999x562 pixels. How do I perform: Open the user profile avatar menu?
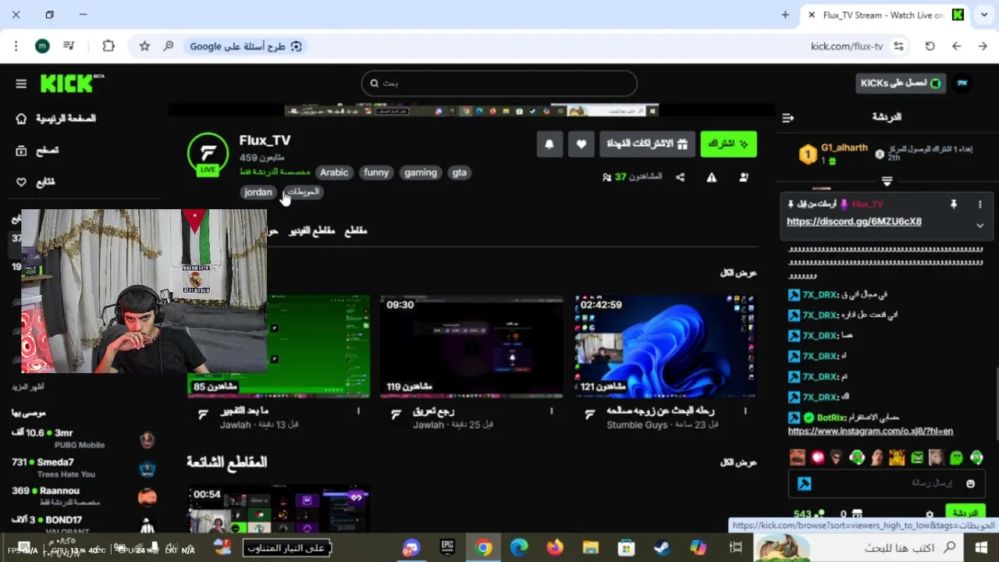[962, 83]
